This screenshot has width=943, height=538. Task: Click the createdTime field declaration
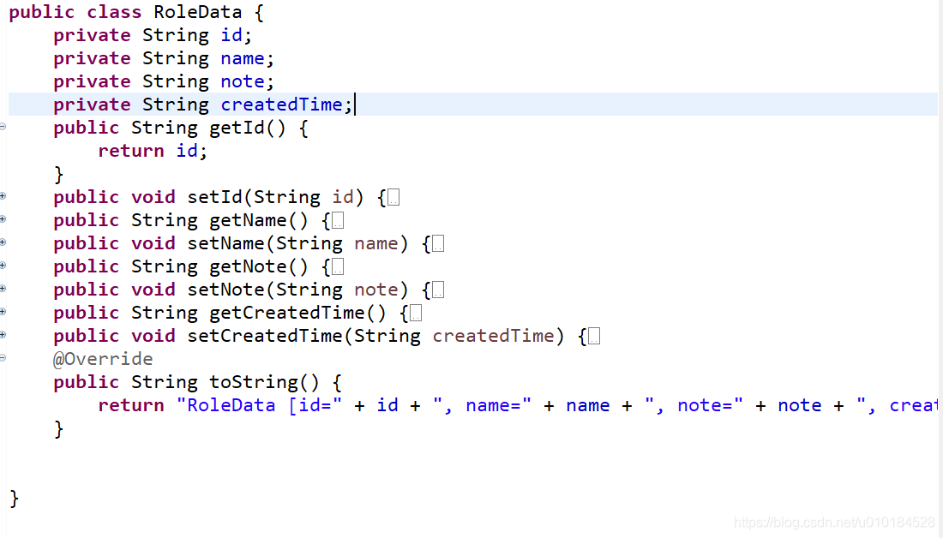202,105
